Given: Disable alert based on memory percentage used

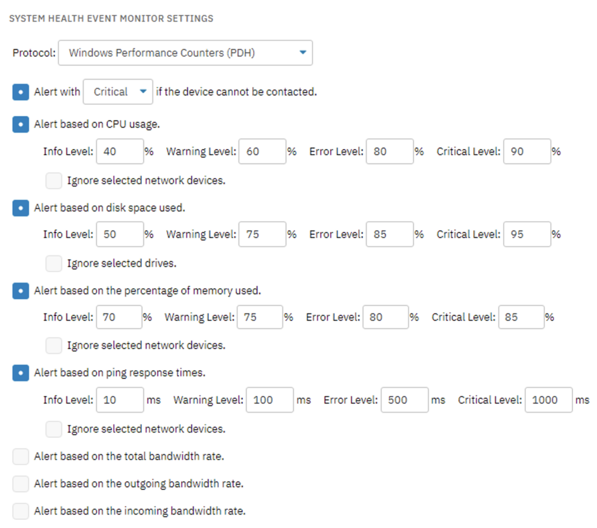Looking at the screenshot, I should [20, 291].
